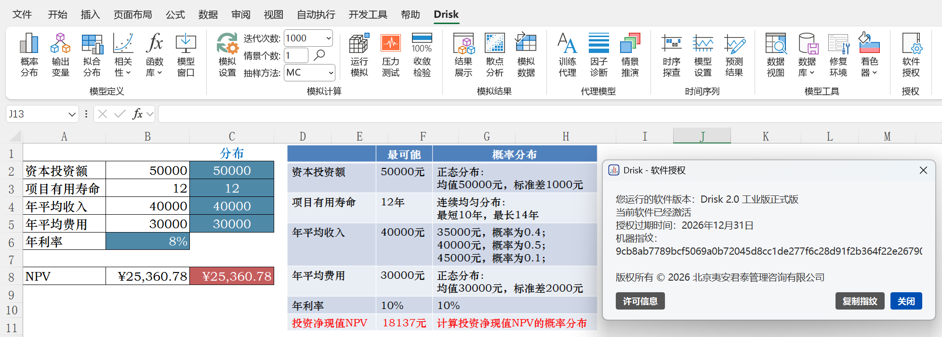Switch to the 自动执行 Automate tab

tap(316, 14)
